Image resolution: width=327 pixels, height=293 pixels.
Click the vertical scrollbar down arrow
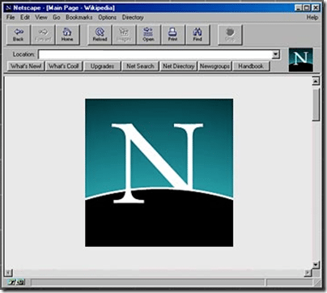coord(316,265)
